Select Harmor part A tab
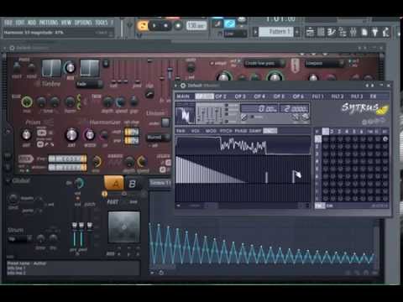 tap(114, 184)
